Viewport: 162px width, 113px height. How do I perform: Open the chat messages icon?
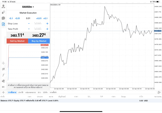(x=3, y=18)
